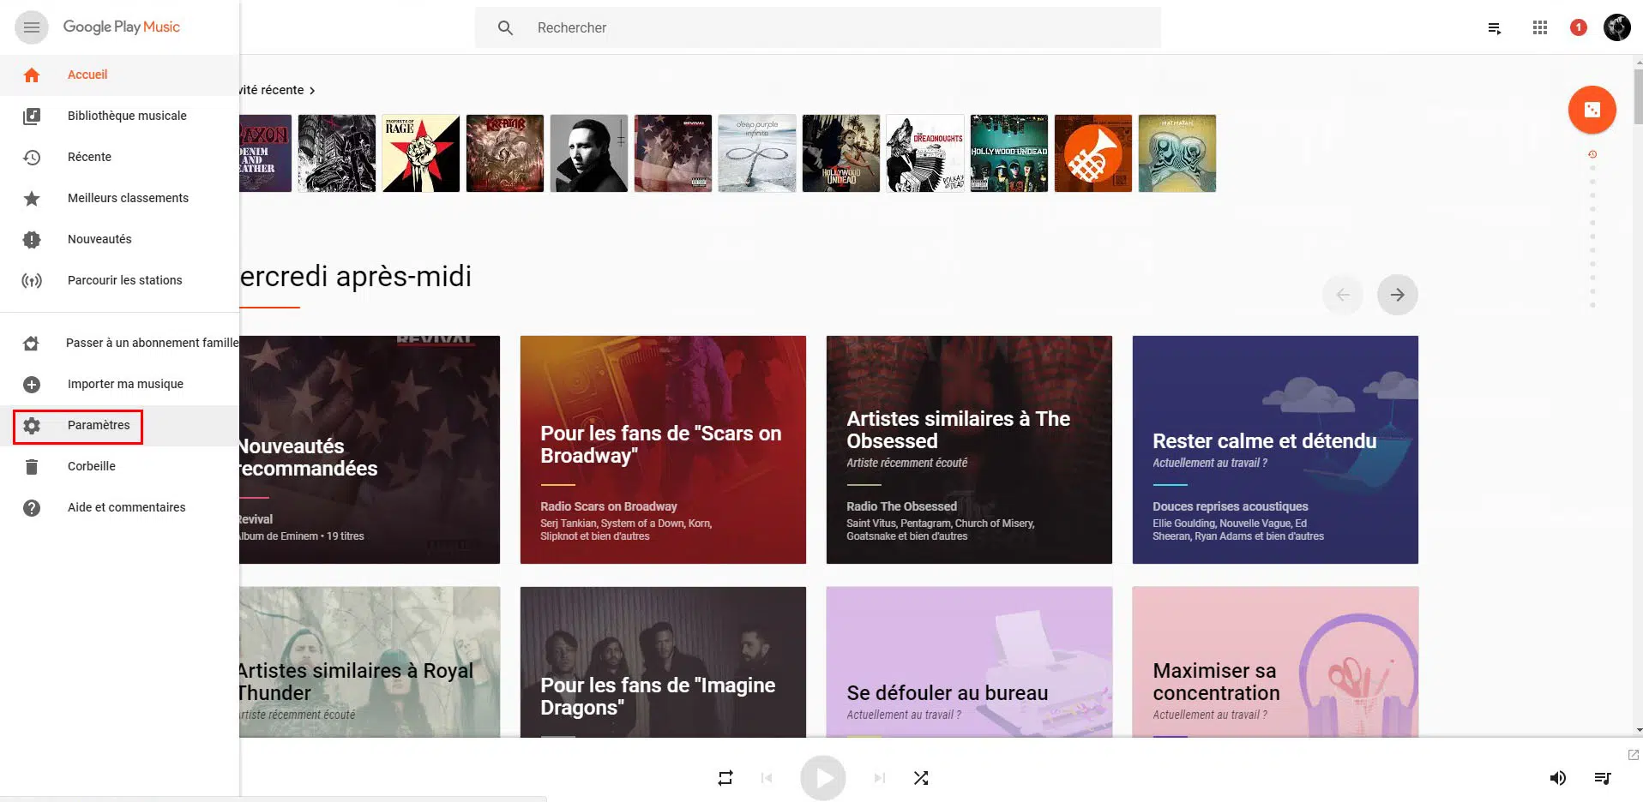This screenshot has width=1643, height=802.
Task: Open Se défouler au bureau card
Action: (969, 662)
